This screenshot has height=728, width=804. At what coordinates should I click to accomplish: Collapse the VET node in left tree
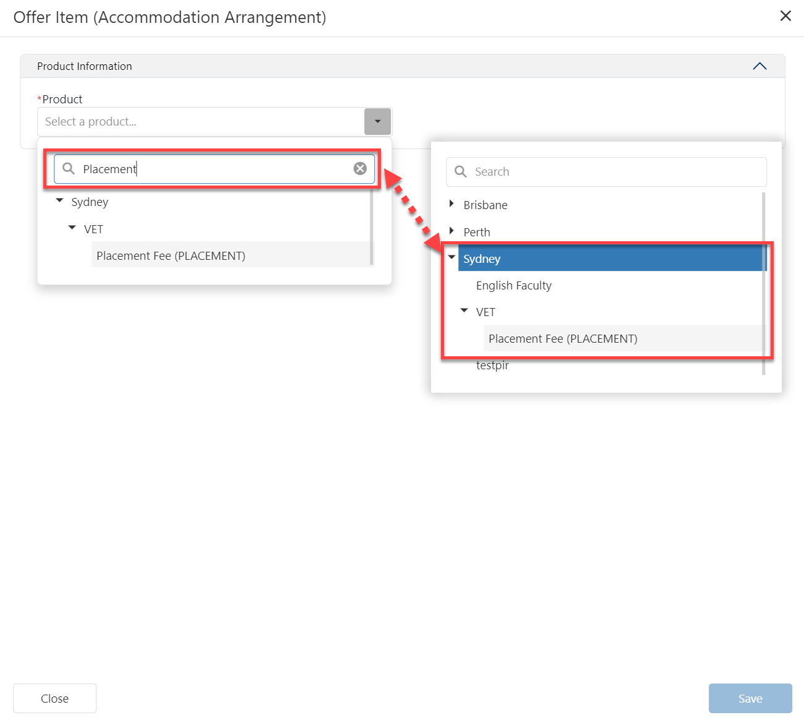(x=72, y=228)
